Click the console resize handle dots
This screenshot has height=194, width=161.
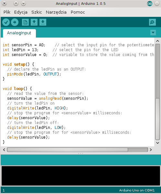click(80, 154)
